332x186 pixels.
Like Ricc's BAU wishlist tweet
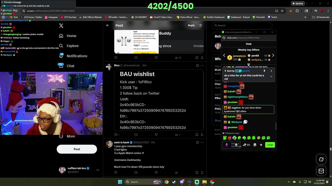pyautogui.click(x=156, y=135)
